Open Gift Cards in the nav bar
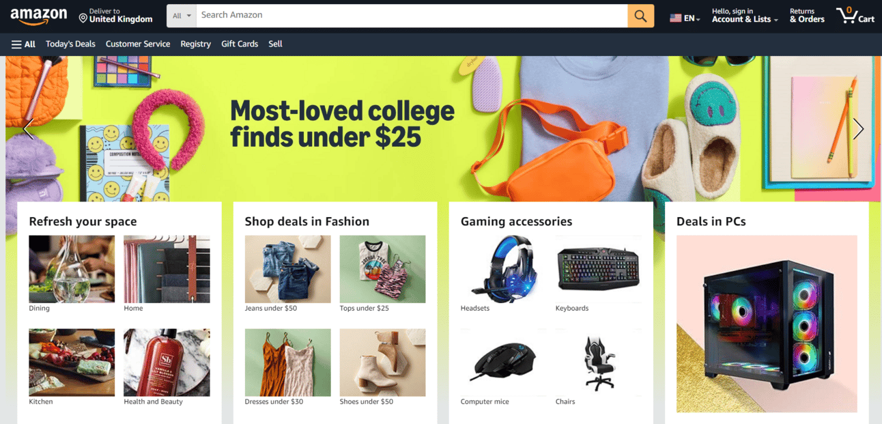882x424 pixels. [240, 44]
